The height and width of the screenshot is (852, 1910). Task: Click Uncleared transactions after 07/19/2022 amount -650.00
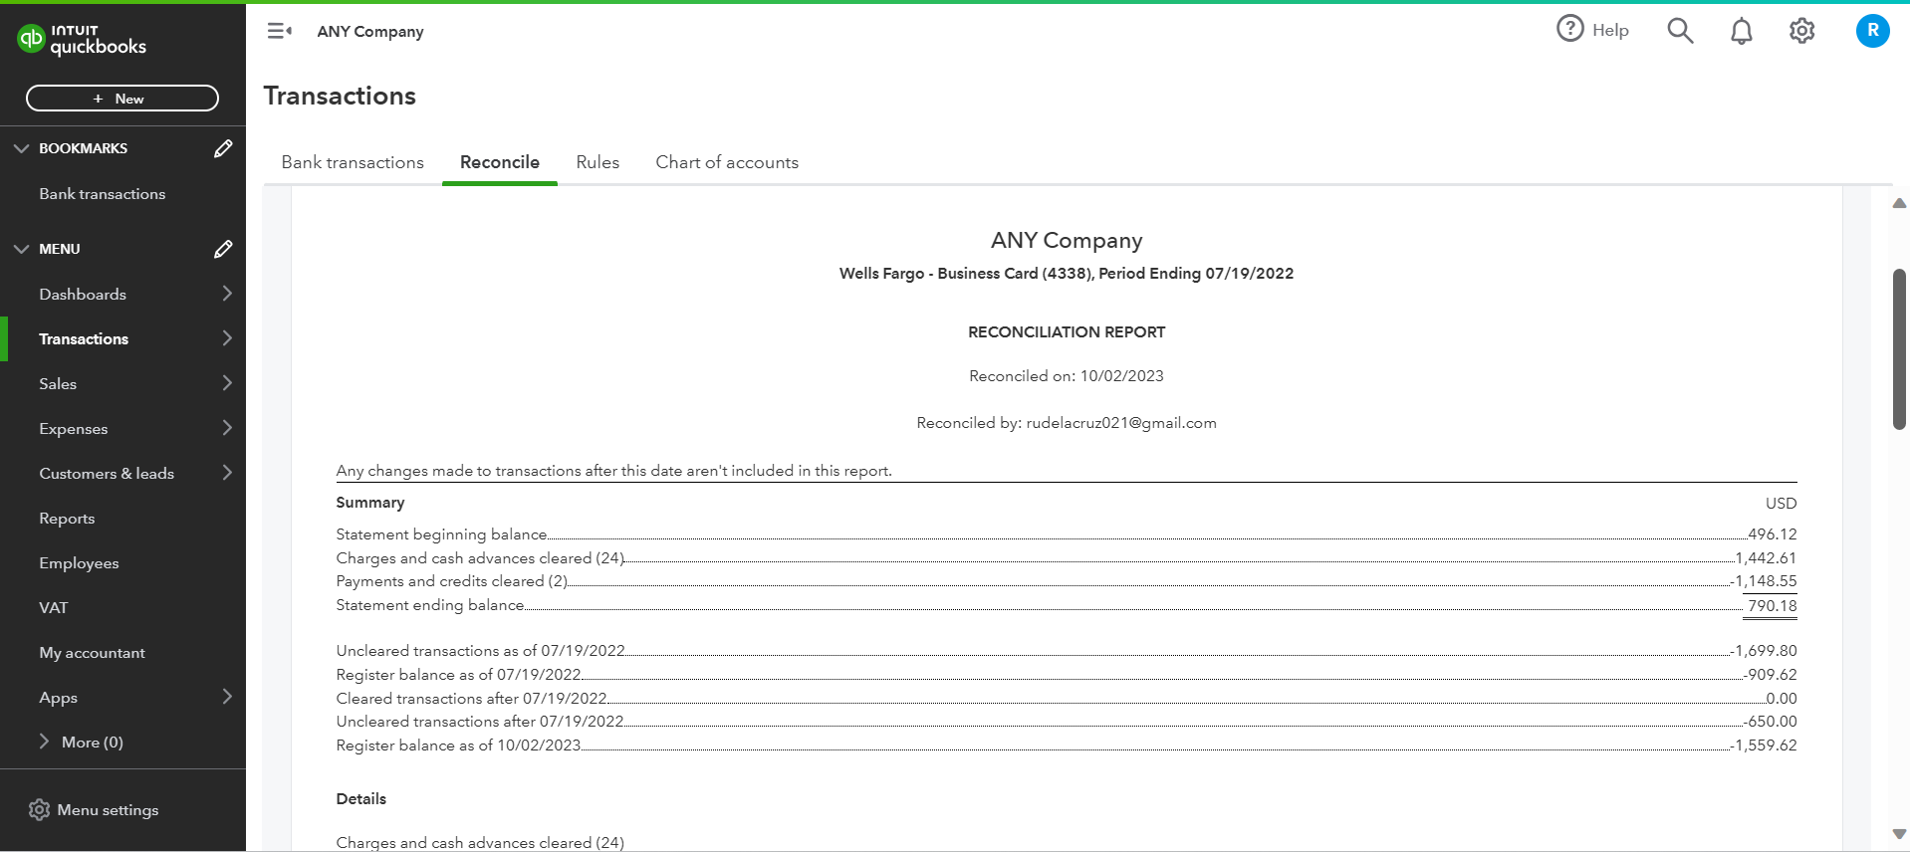[x=1771, y=722]
